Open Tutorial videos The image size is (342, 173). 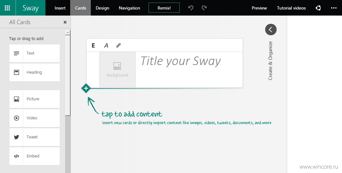click(x=291, y=8)
